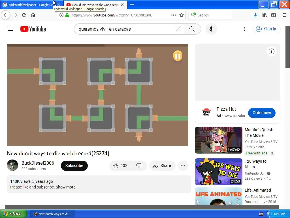The height and width of the screenshot is (218, 290).
Task: Click the Pizza Hut logo
Action: pyautogui.click(x=206, y=112)
